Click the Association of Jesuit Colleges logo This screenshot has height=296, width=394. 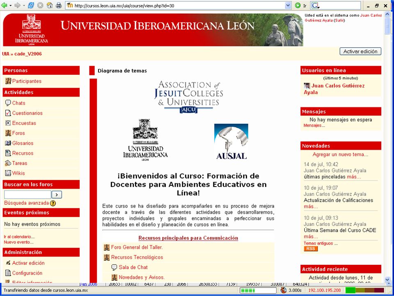(188, 97)
